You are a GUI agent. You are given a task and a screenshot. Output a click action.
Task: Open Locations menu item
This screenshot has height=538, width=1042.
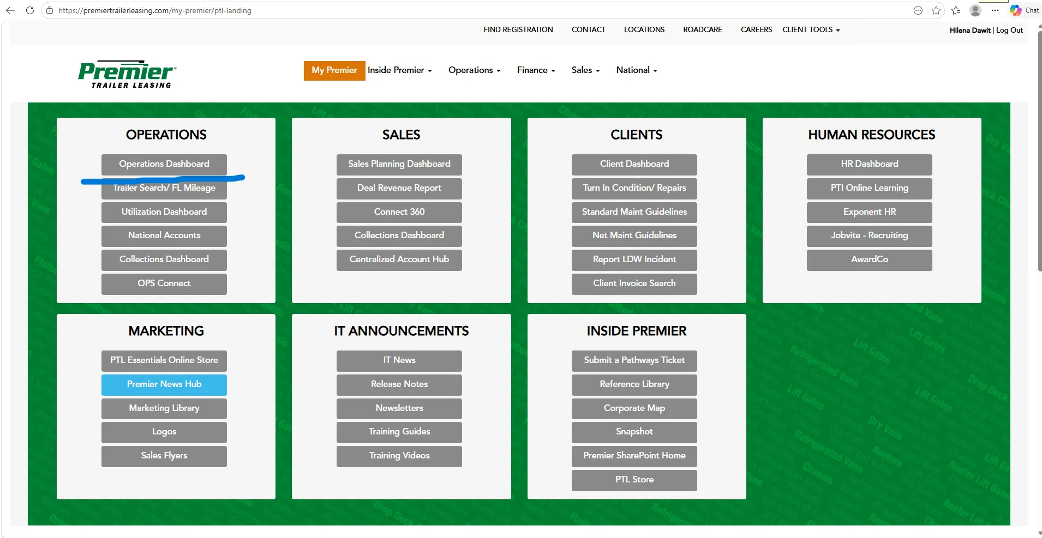644,29
